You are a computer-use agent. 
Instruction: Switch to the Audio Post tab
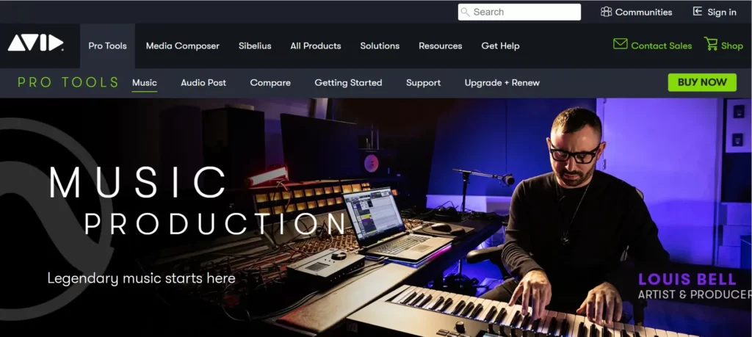pyautogui.click(x=203, y=82)
